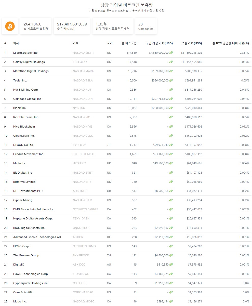Open the link icon in FRMO Corp. row
Viewport: 252px width, 306px height.
(x=171, y=246)
